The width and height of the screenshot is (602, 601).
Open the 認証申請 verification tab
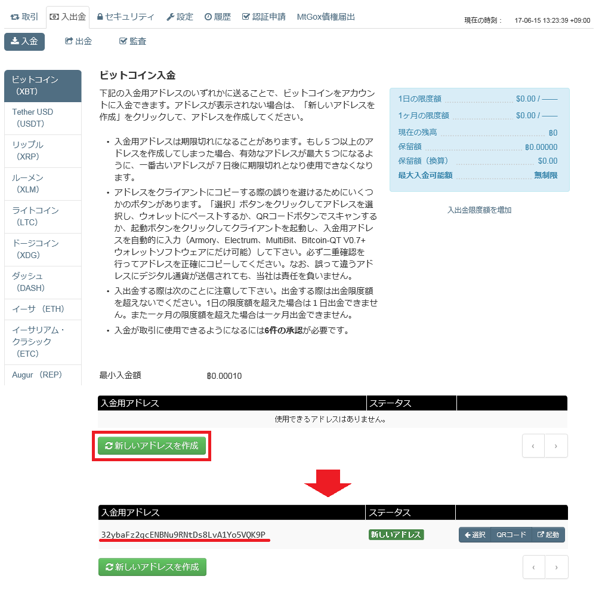pos(264,17)
